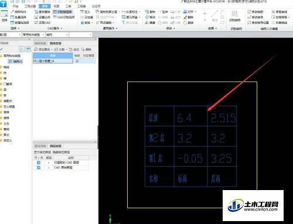
Task: Click the show specified layer (显示指定图层) button
Action: click(42, 152)
